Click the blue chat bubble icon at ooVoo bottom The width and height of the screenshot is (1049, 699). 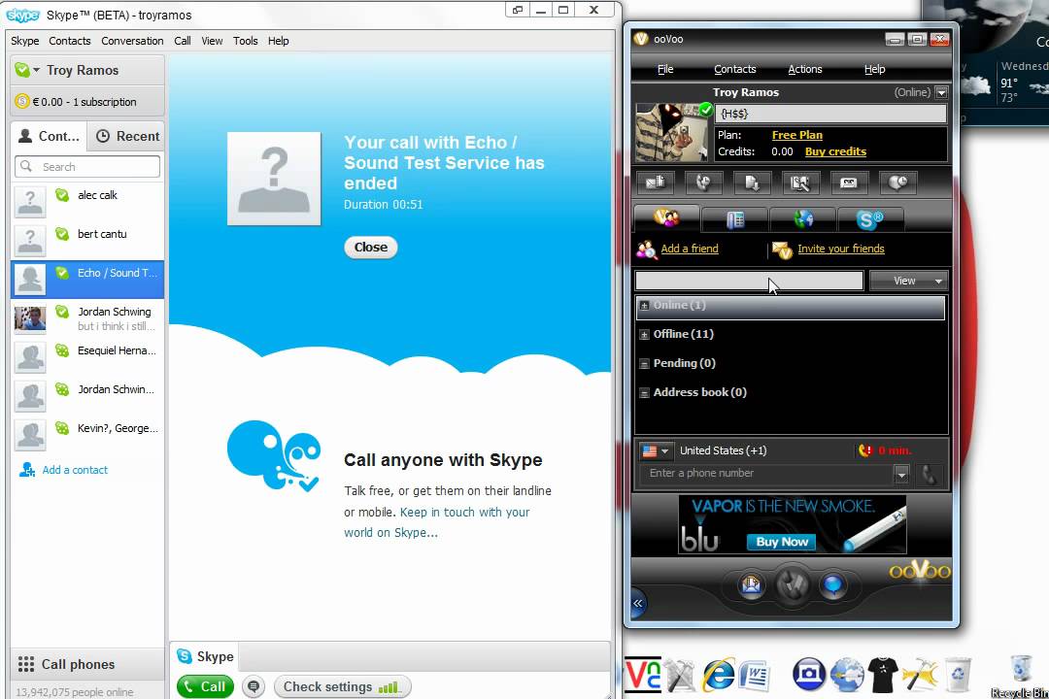pyautogui.click(x=833, y=586)
